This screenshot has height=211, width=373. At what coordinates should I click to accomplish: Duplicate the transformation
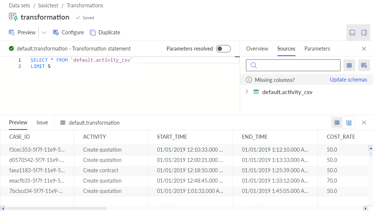pos(105,32)
